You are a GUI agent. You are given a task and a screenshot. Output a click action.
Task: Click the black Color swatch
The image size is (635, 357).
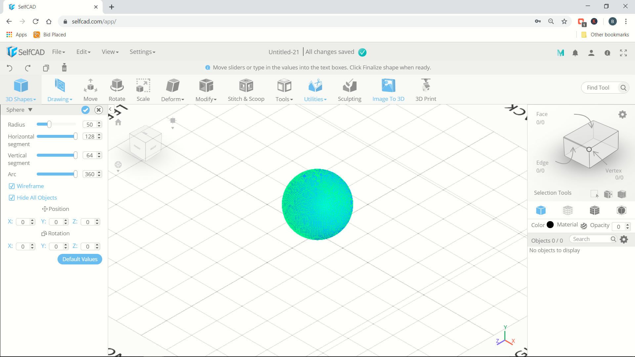tap(550, 225)
